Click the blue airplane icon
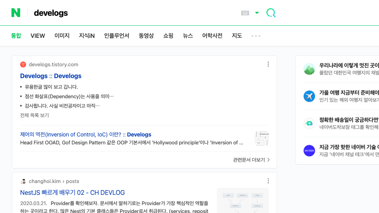The height and width of the screenshot is (213, 379). point(309,96)
